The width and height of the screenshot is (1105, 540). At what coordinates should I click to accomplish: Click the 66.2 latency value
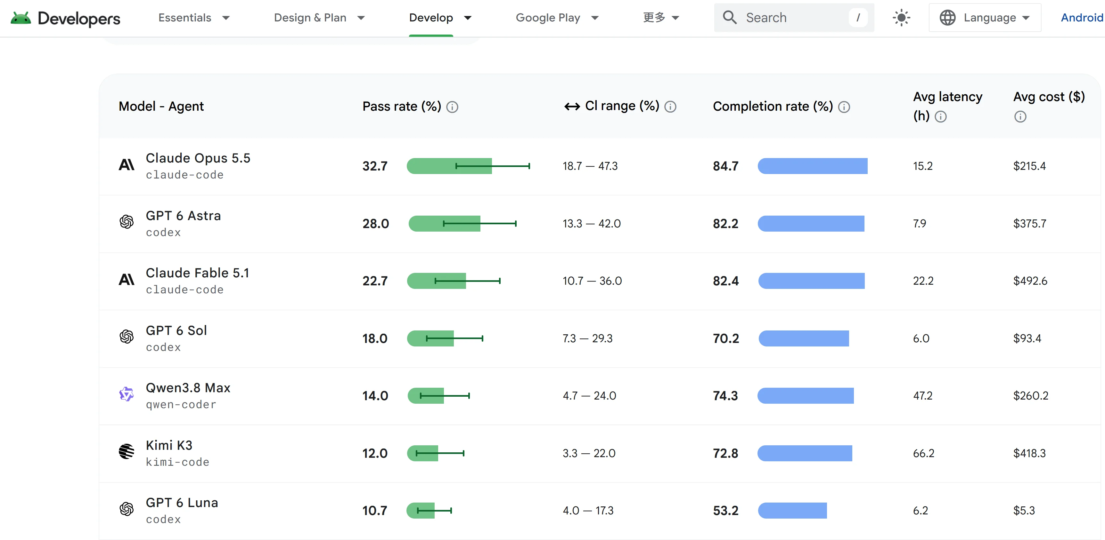[x=923, y=453]
